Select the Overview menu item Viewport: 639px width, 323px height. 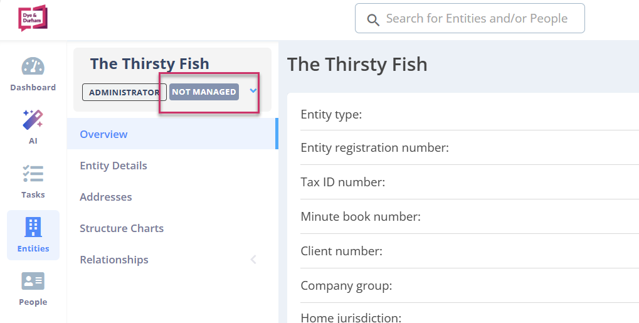click(x=173, y=134)
